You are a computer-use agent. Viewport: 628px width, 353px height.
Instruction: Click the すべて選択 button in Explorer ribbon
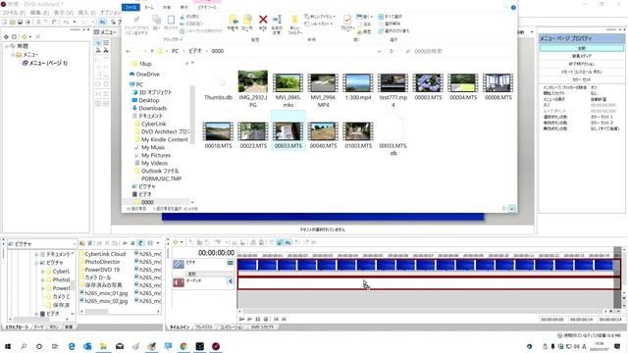click(390, 17)
